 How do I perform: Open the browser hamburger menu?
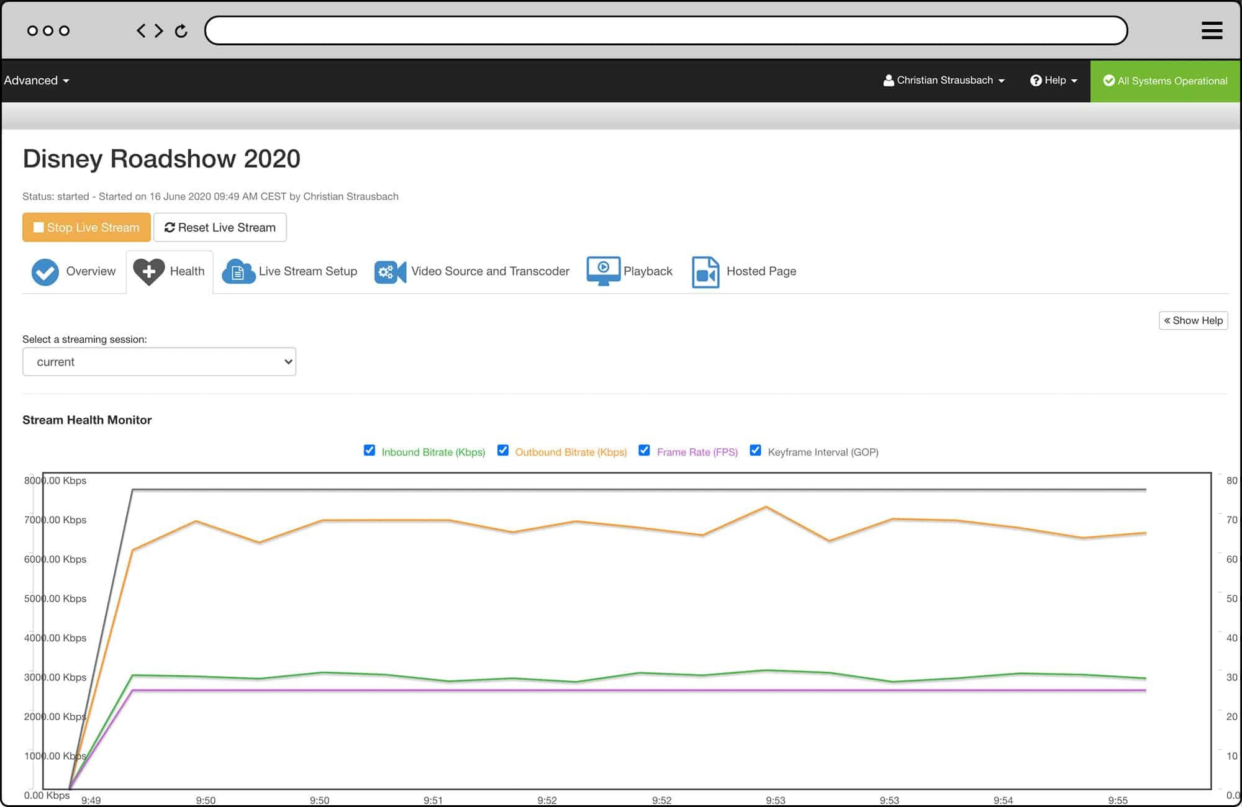click(1212, 30)
